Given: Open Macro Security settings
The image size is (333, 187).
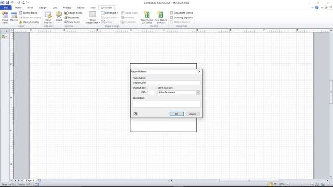Looking at the screenshot, I should [x=29, y=22].
